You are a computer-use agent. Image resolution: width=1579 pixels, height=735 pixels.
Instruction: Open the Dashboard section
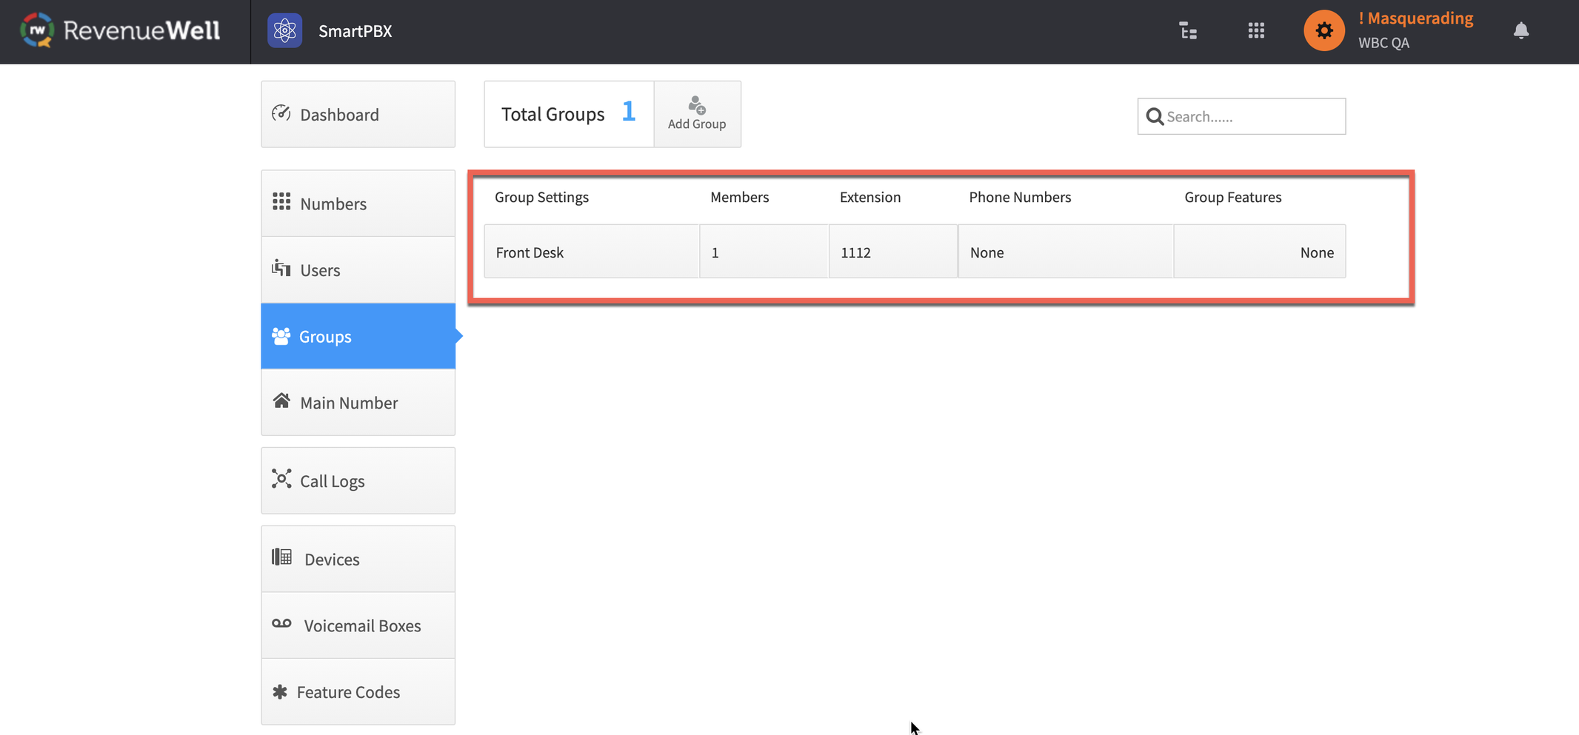(x=358, y=115)
